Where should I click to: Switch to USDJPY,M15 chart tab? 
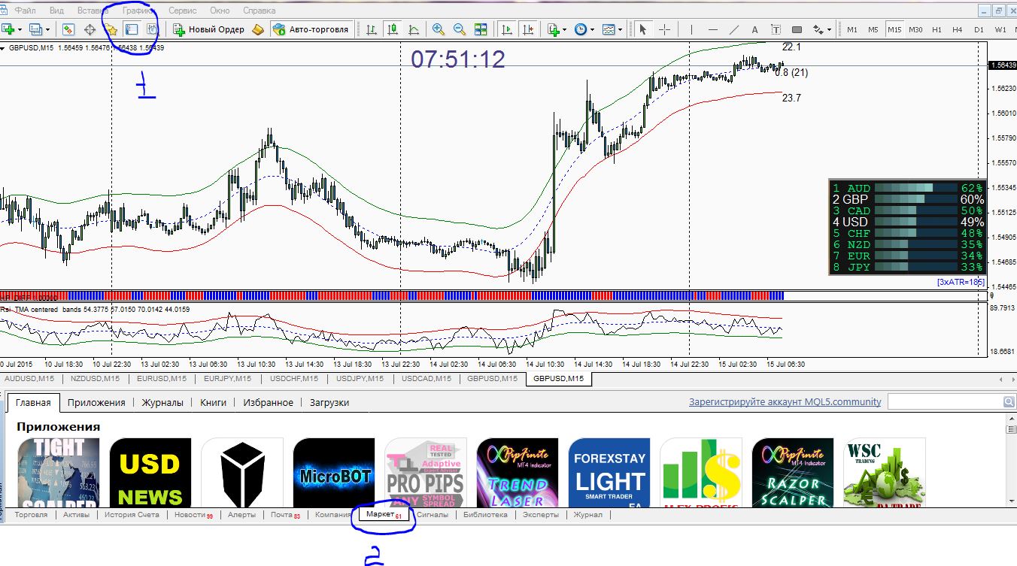coord(360,379)
